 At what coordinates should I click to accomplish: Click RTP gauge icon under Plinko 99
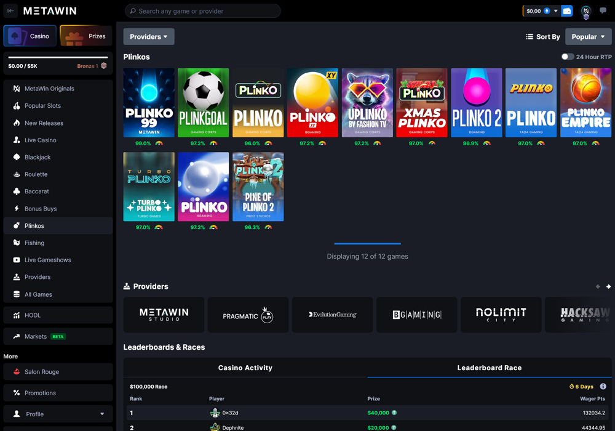(x=159, y=143)
